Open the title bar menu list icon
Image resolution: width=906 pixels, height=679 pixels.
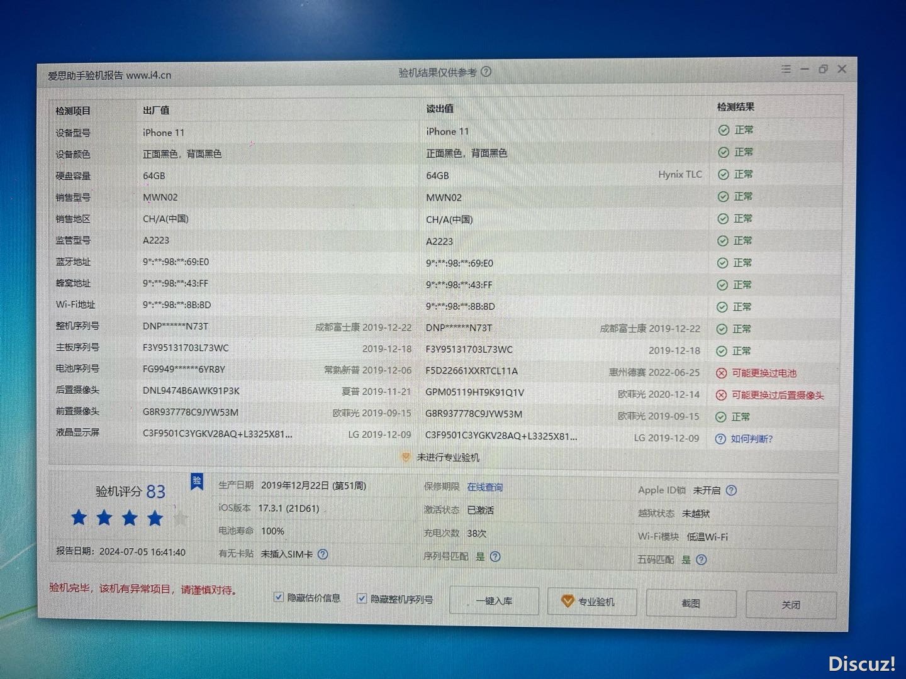point(786,69)
